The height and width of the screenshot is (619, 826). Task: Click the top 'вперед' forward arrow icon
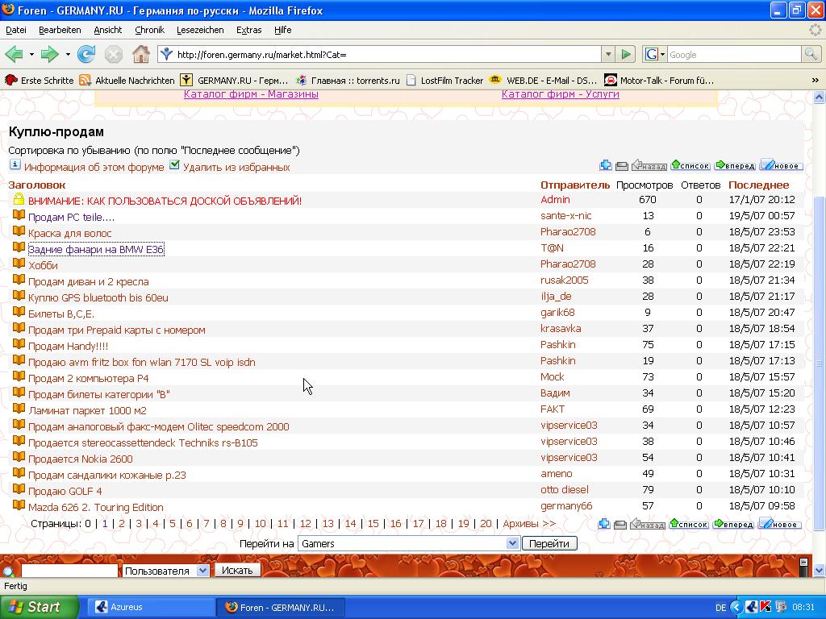[735, 165]
